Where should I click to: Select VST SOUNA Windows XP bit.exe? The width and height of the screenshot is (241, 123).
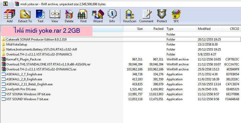point(121,94)
